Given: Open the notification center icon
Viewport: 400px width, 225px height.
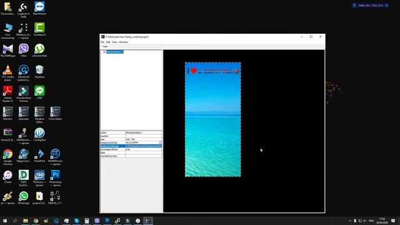Looking at the screenshot, I should point(393,221).
